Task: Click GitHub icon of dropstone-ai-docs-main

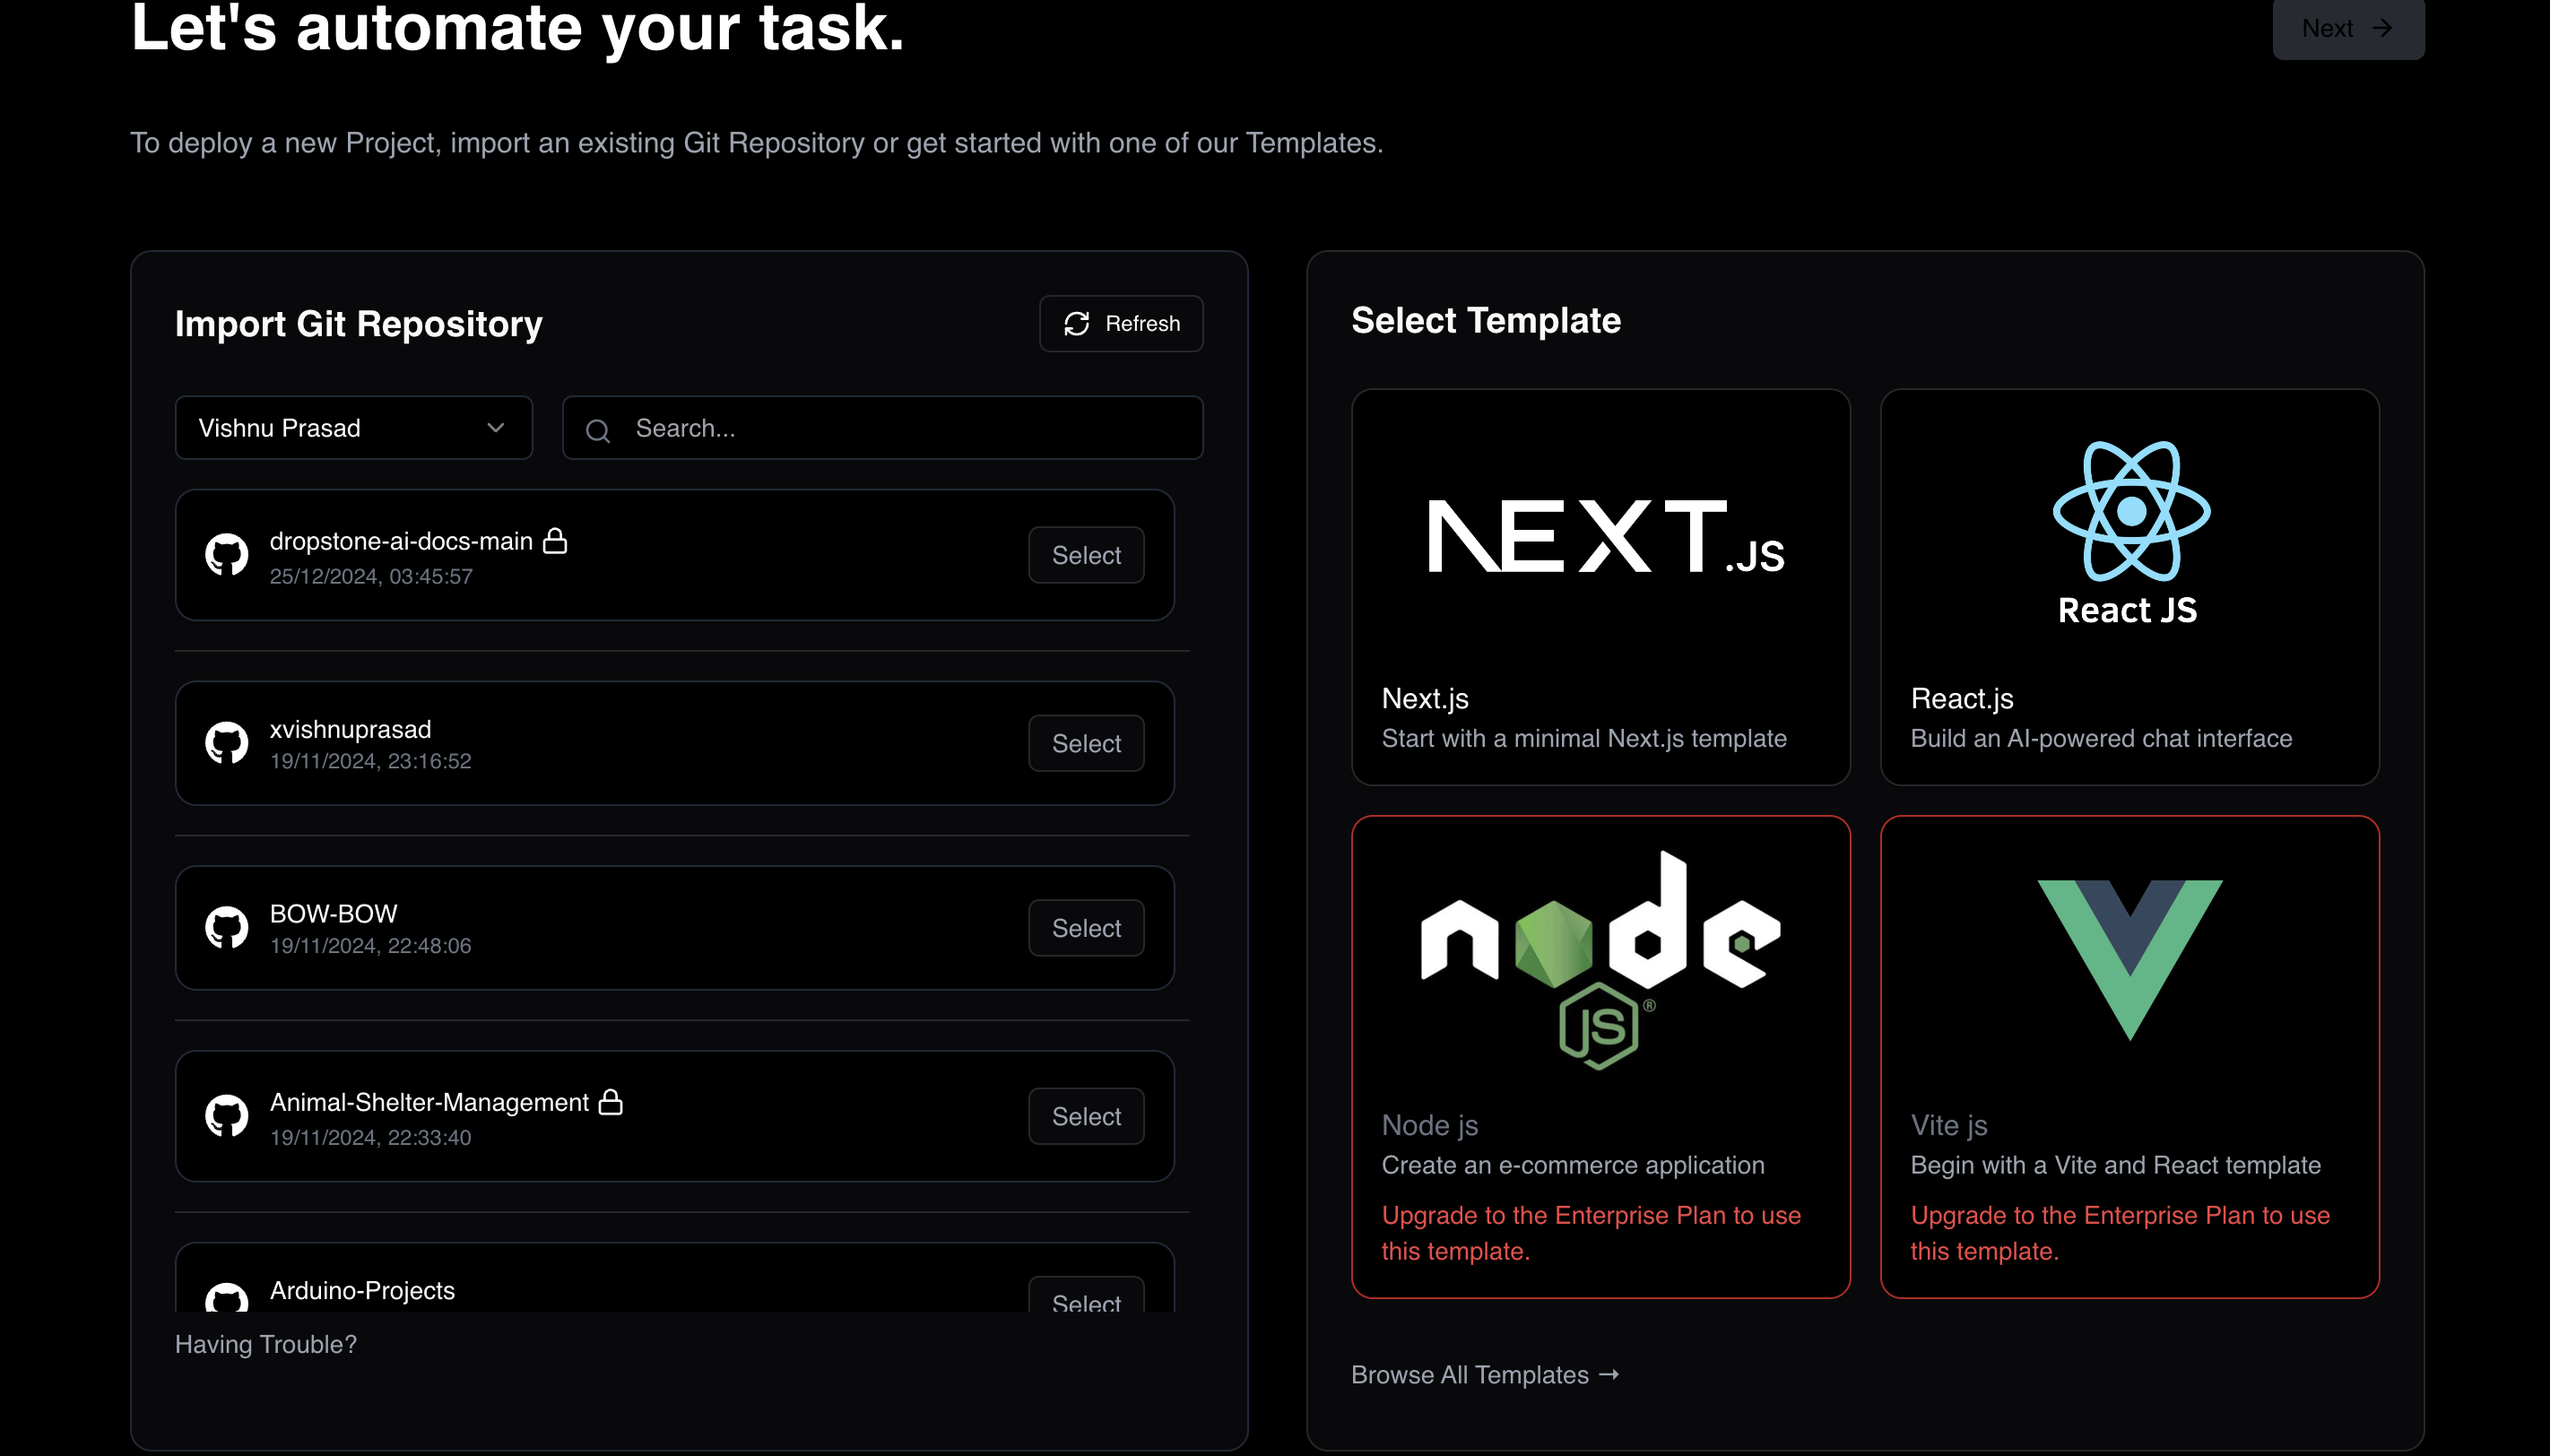Action: click(x=227, y=554)
